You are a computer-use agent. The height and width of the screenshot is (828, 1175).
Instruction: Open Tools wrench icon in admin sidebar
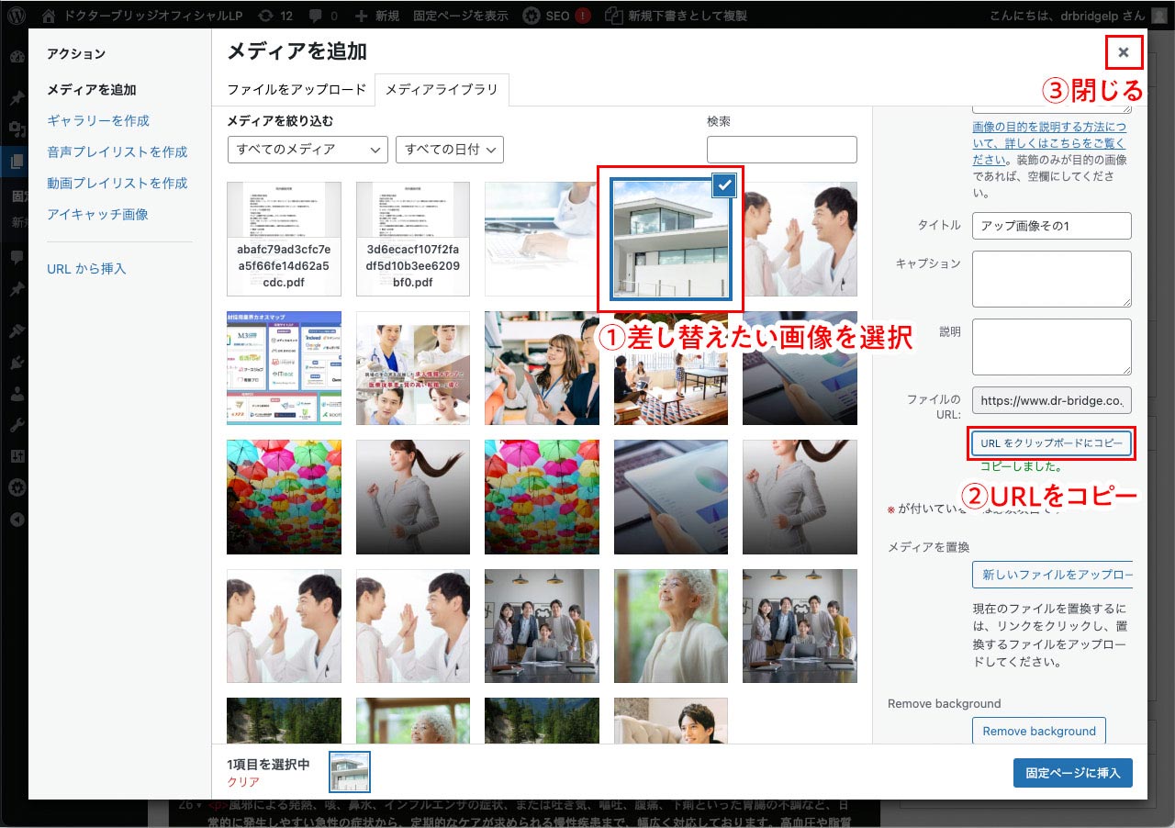[x=17, y=426]
